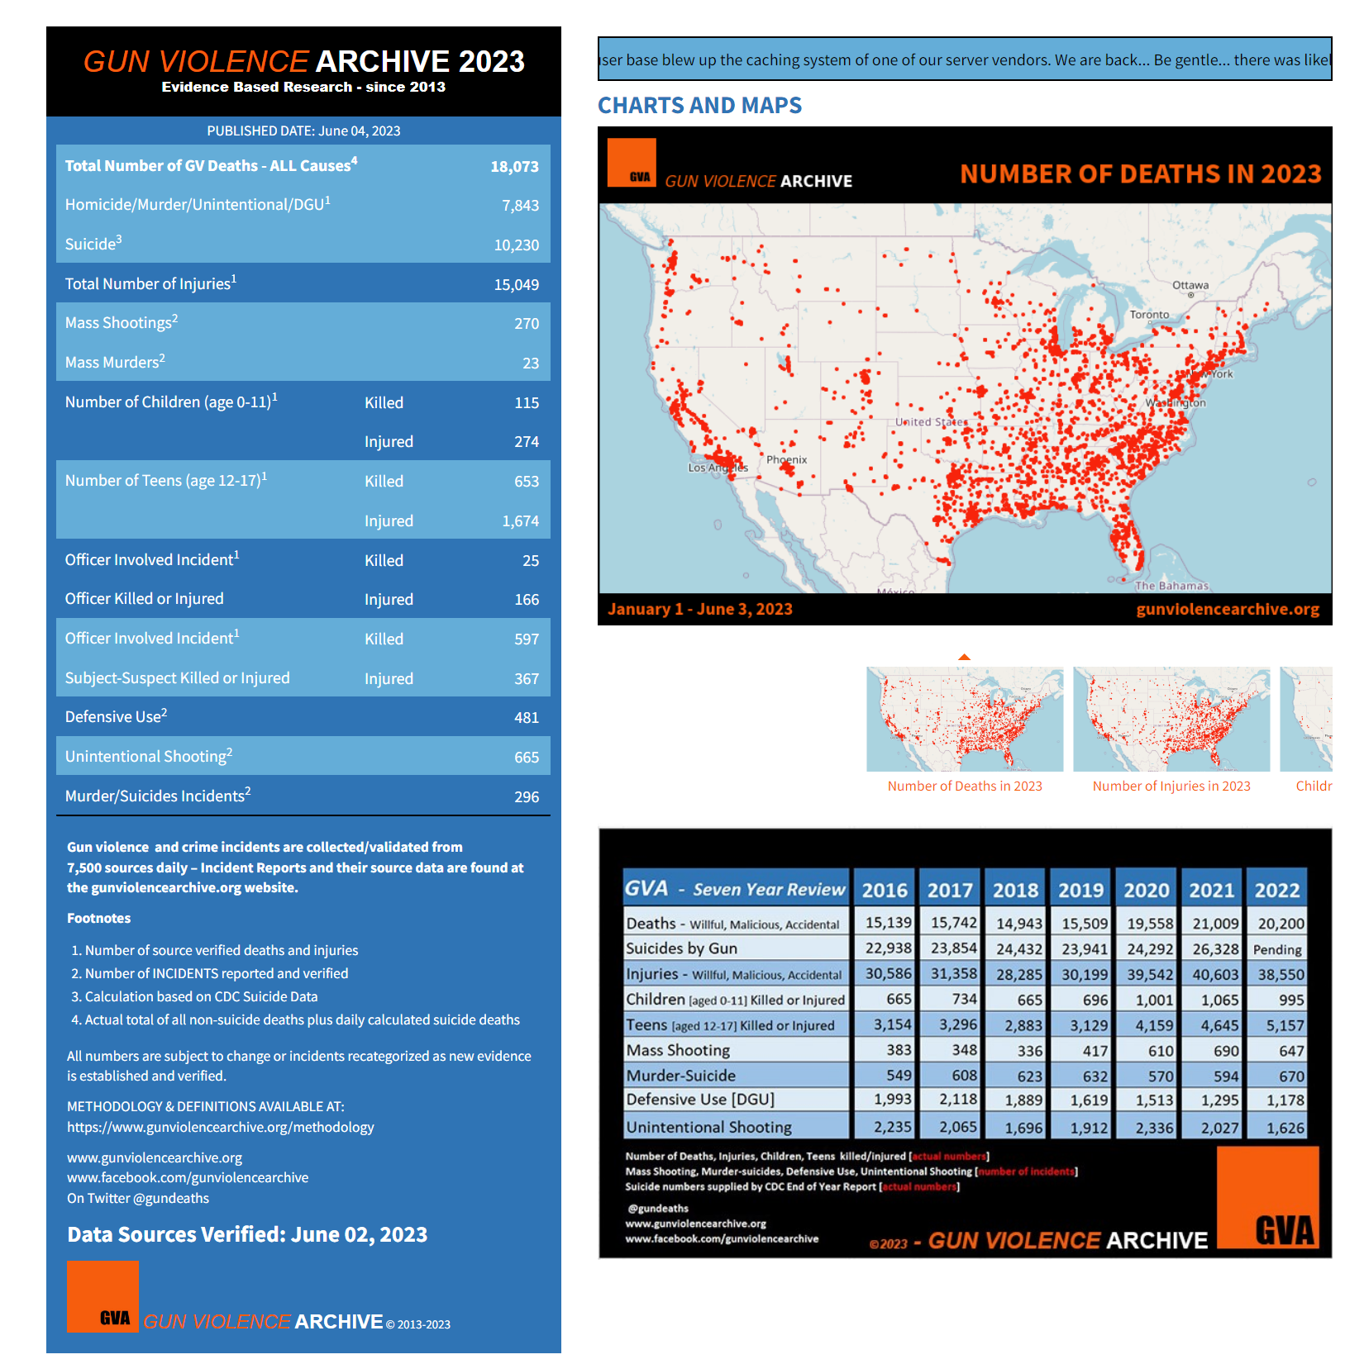
Task: Click Officer Killed or Injured label
Action: tap(145, 598)
